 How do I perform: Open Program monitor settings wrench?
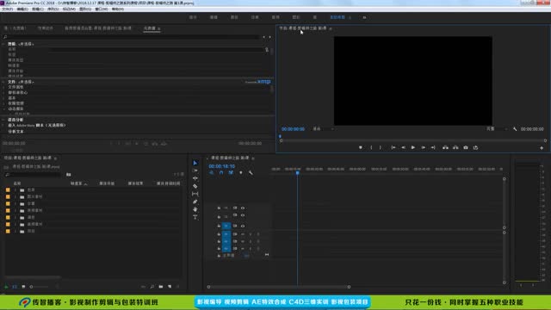click(515, 129)
